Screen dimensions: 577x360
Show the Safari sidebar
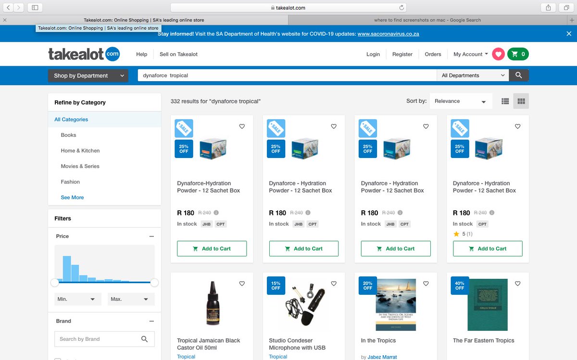coord(35,7)
